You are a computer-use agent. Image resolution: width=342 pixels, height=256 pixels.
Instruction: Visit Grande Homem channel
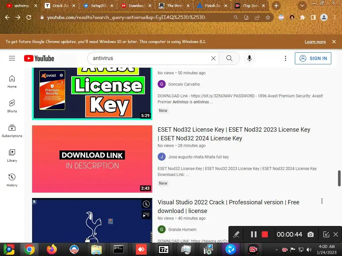(x=182, y=229)
